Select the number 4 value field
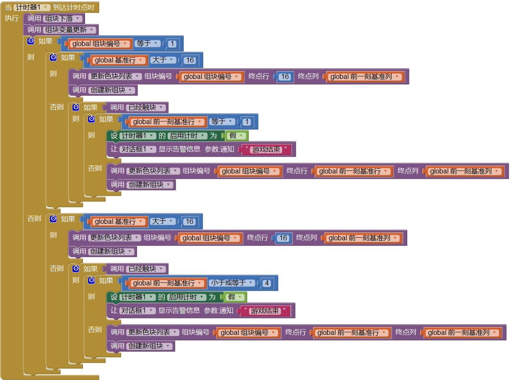The image size is (510, 380). tap(267, 283)
